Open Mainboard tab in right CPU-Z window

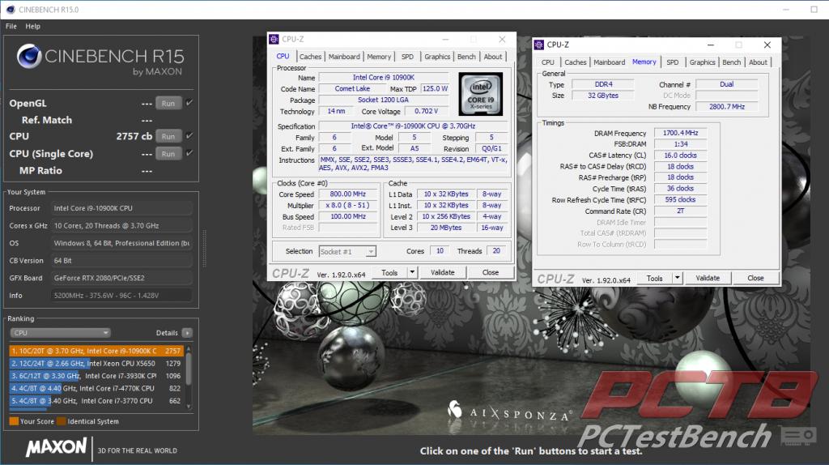point(609,62)
